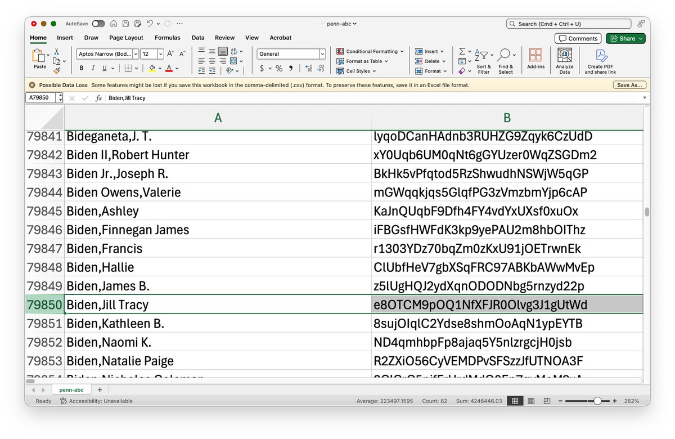675x439 pixels.
Task: Click Create PDF and share link
Action: click(x=600, y=61)
